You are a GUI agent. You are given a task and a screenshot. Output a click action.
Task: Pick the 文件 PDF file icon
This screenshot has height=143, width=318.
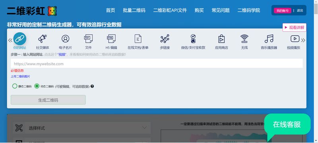pos(88,38)
